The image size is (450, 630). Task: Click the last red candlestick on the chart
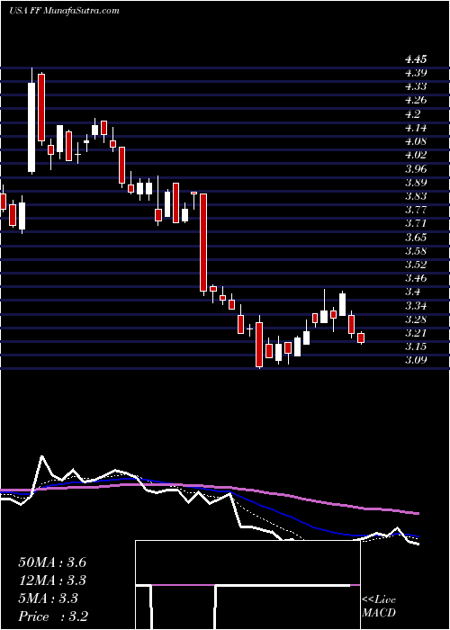click(x=361, y=337)
